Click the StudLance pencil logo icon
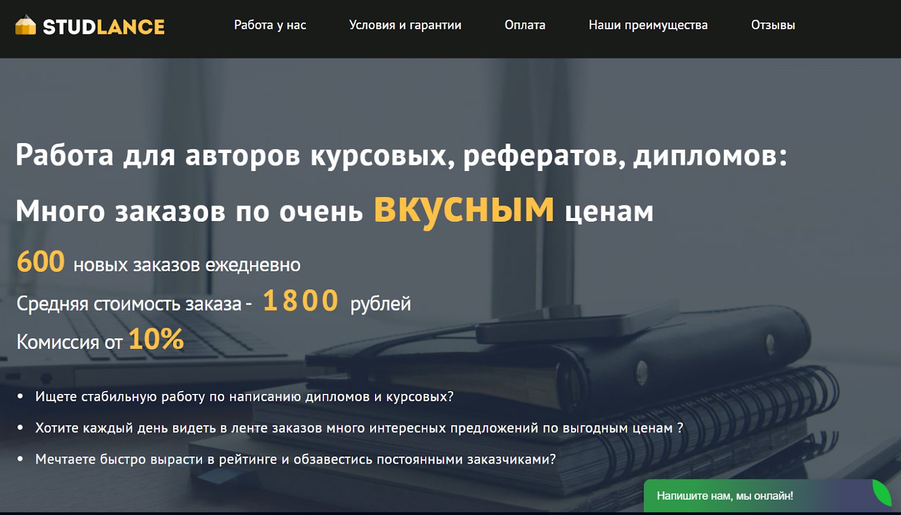901x515 pixels. coord(25,25)
